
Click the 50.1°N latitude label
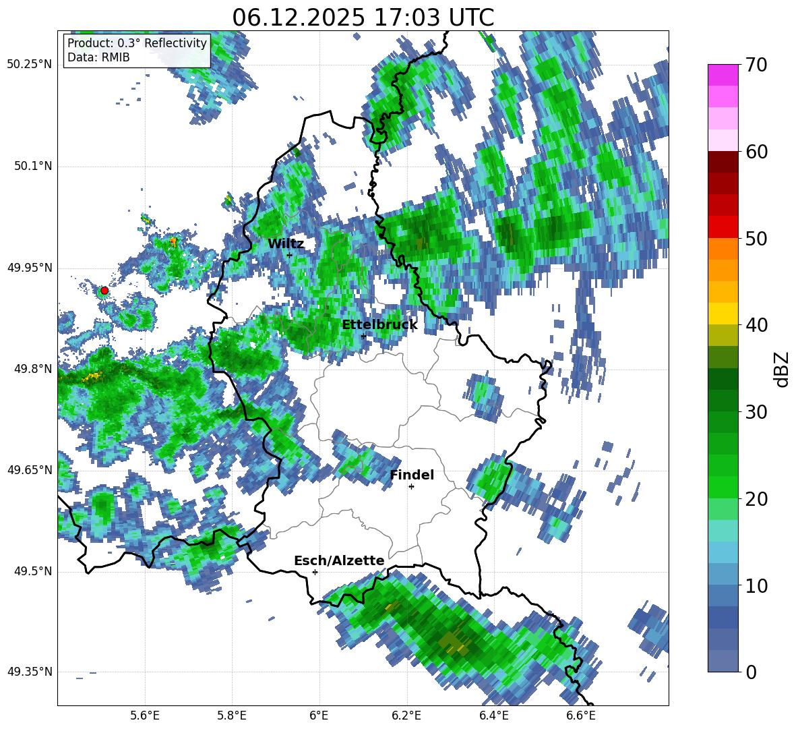[x=34, y=166]
